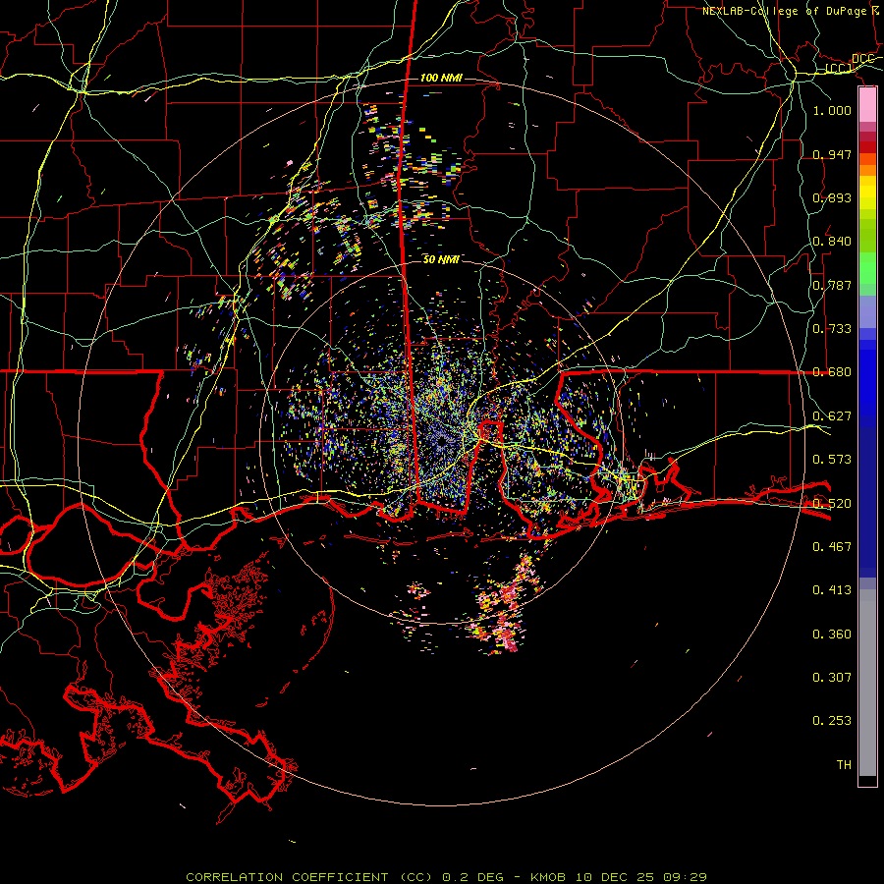Click the TH threshold label
This screenshot has height=884, width=884.
pyautogui.click(x=844, y=764)
